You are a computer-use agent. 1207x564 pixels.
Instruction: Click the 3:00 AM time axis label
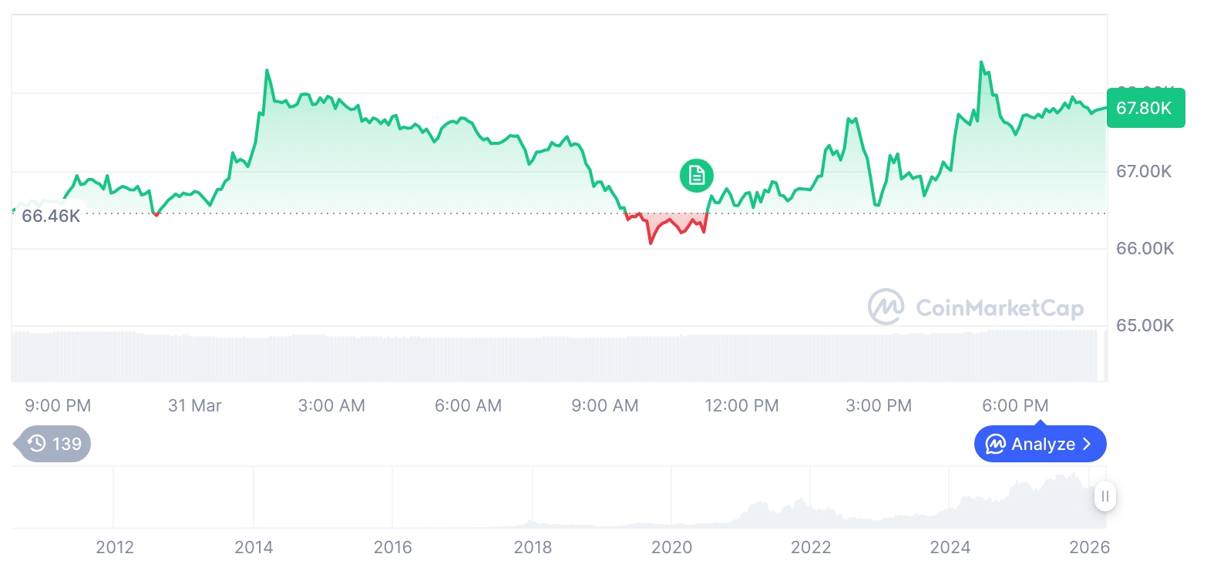331,405
